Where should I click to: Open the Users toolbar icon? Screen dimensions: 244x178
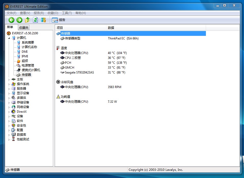click(43, 20)
